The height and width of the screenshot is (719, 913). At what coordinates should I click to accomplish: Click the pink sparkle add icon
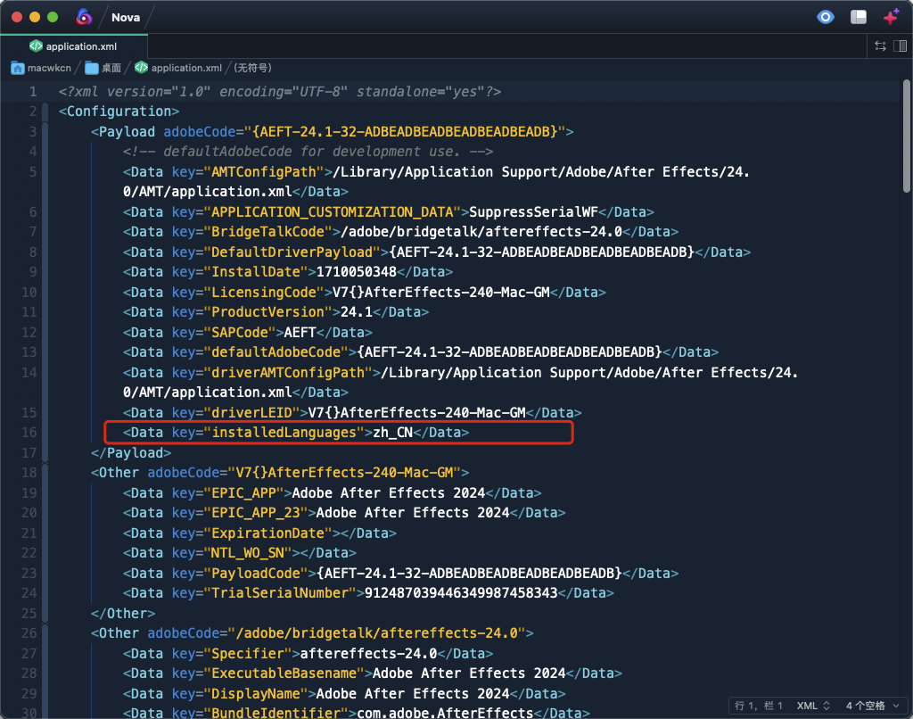point(891,17)
